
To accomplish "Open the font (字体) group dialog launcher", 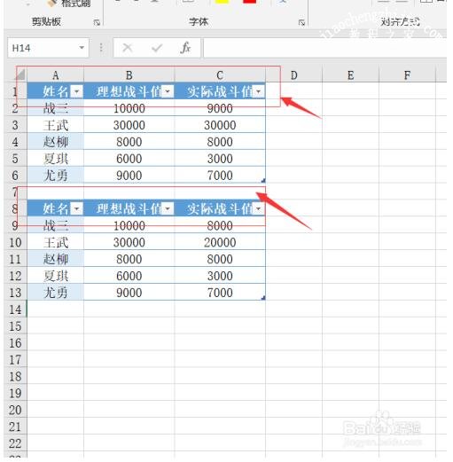I will click(301, 22).
